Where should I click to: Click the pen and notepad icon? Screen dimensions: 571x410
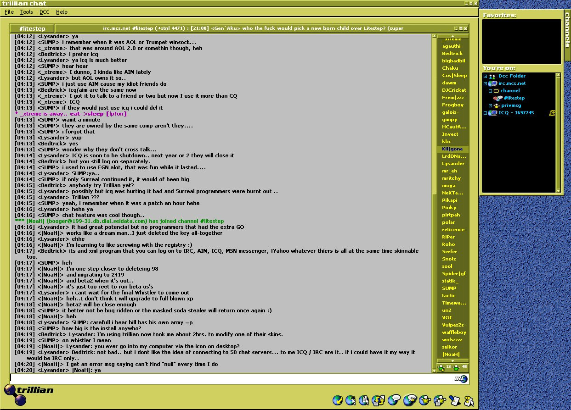point(454,400)
